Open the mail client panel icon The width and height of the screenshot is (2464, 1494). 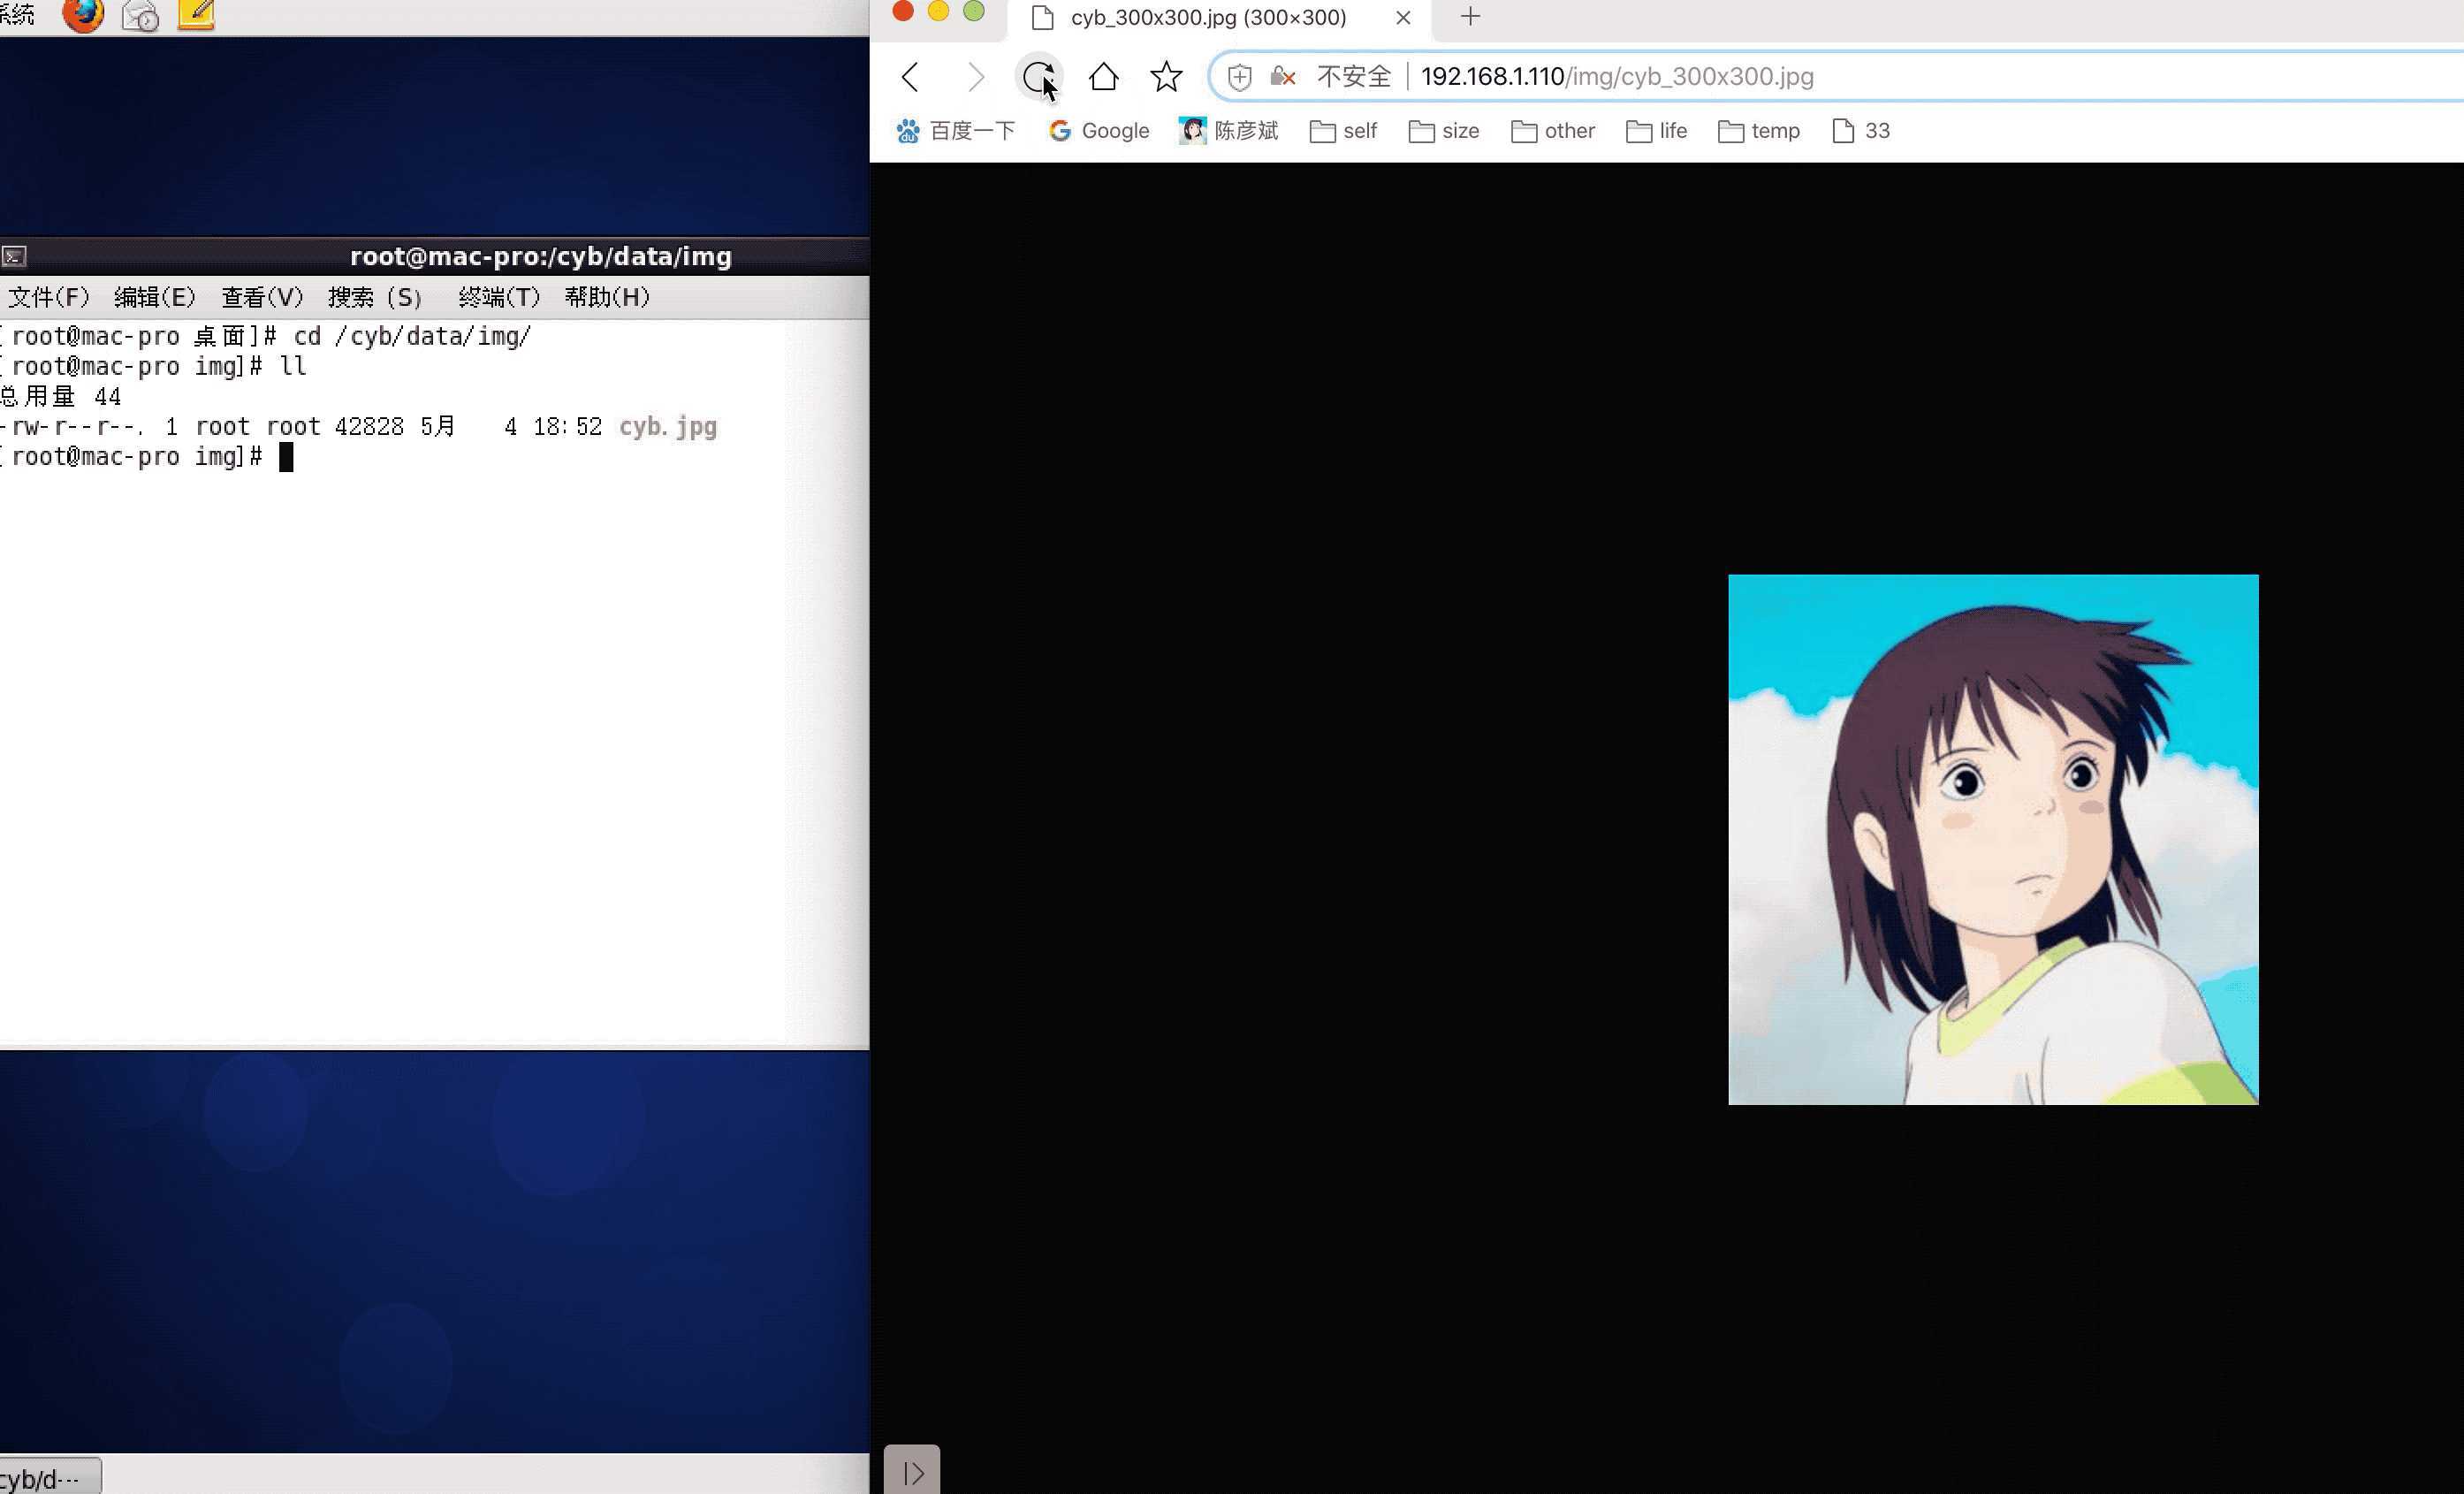click(x=140, y=15)
